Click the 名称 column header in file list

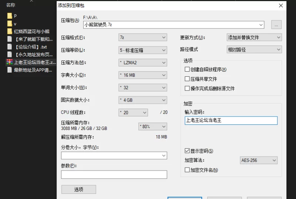(x=11, y=5)
